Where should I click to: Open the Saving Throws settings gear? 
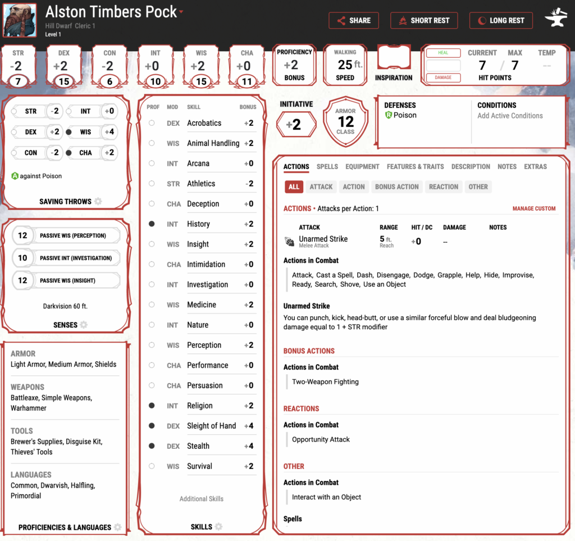tap(98, 202)
